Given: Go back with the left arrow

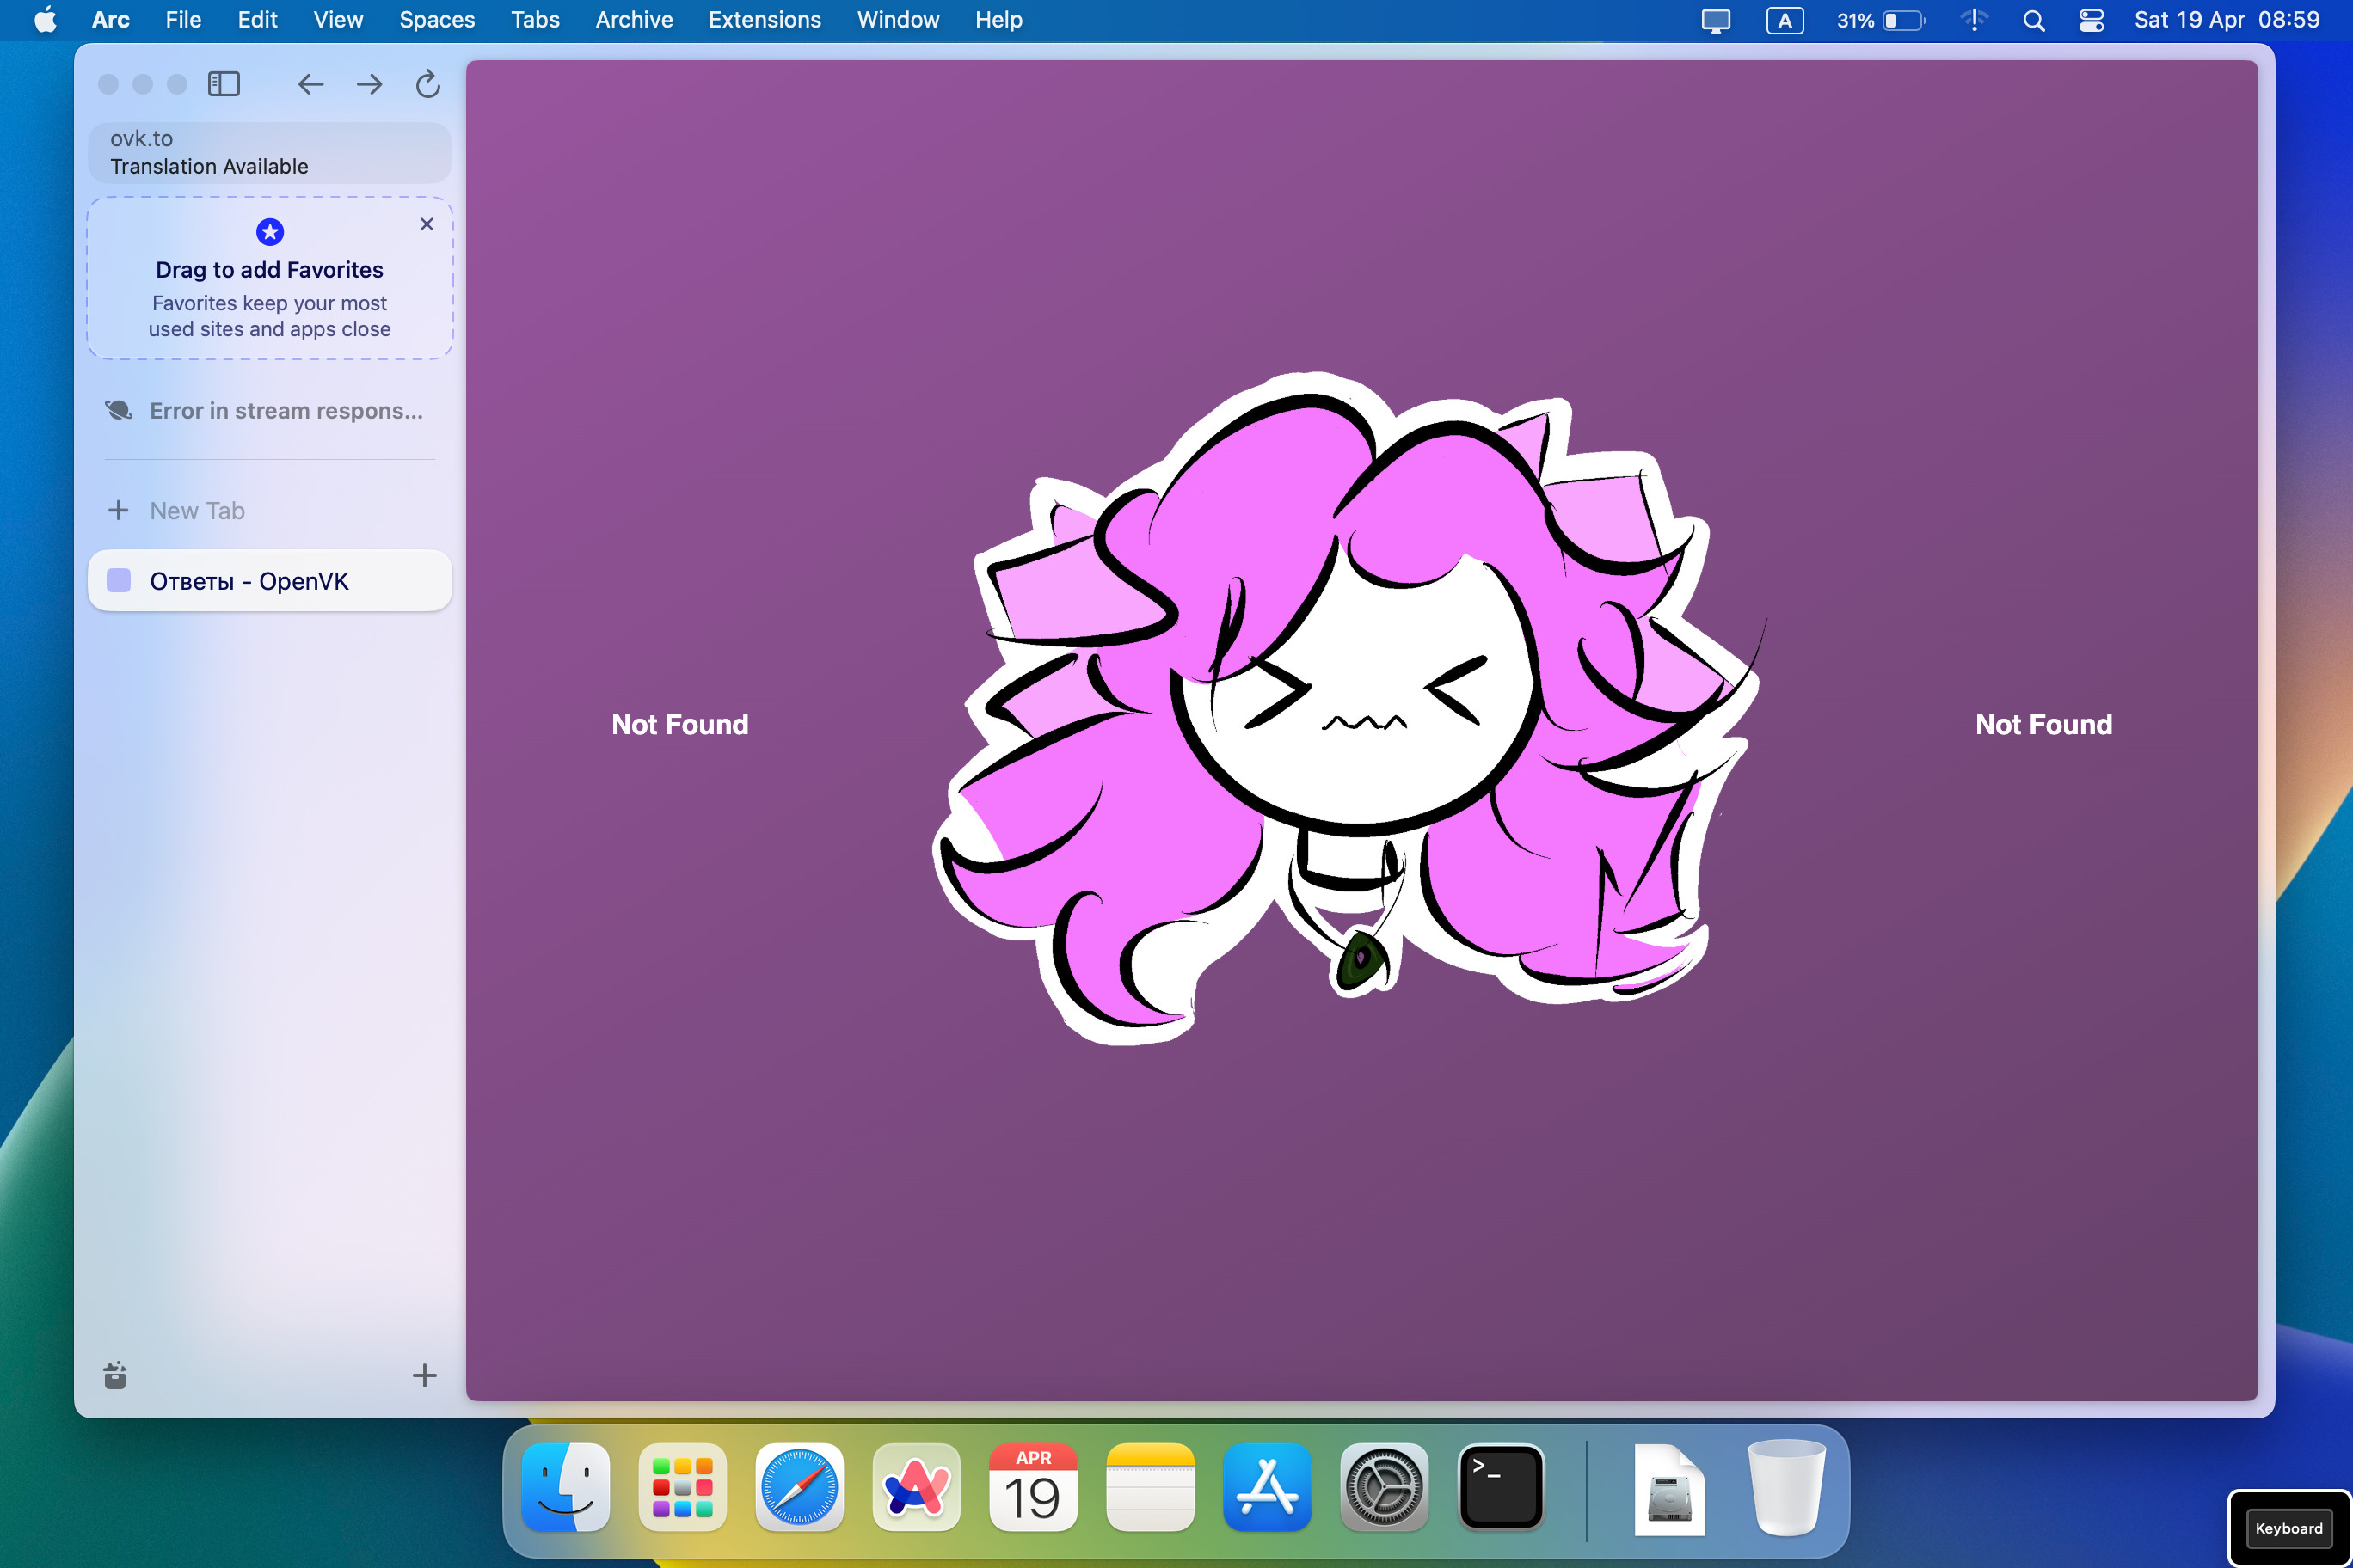Looking at the screenshot, I should [310, 84].
